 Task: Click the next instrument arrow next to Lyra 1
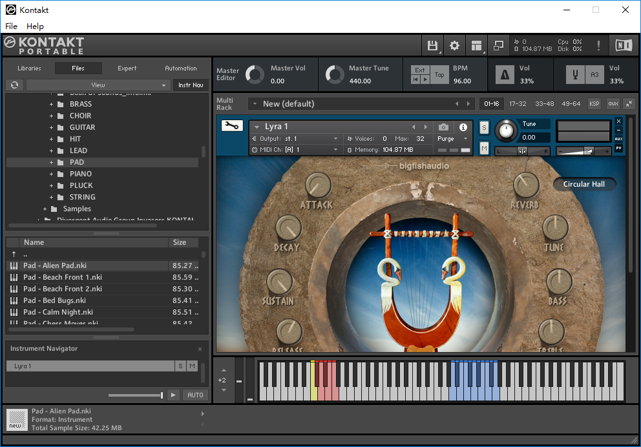tap(426, 127)
